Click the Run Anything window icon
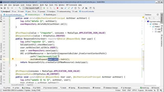This screenshot has width=164, height=92. pyautogui.click(x=90, y=8)
